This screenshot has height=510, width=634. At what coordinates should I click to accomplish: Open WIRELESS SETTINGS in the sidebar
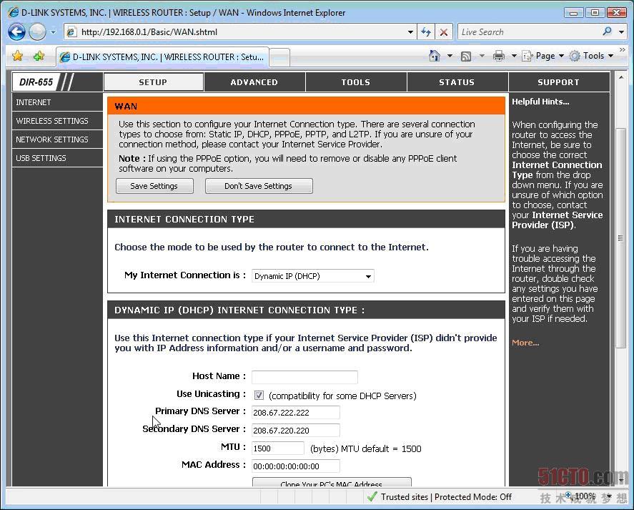click(x=57, y=121)
